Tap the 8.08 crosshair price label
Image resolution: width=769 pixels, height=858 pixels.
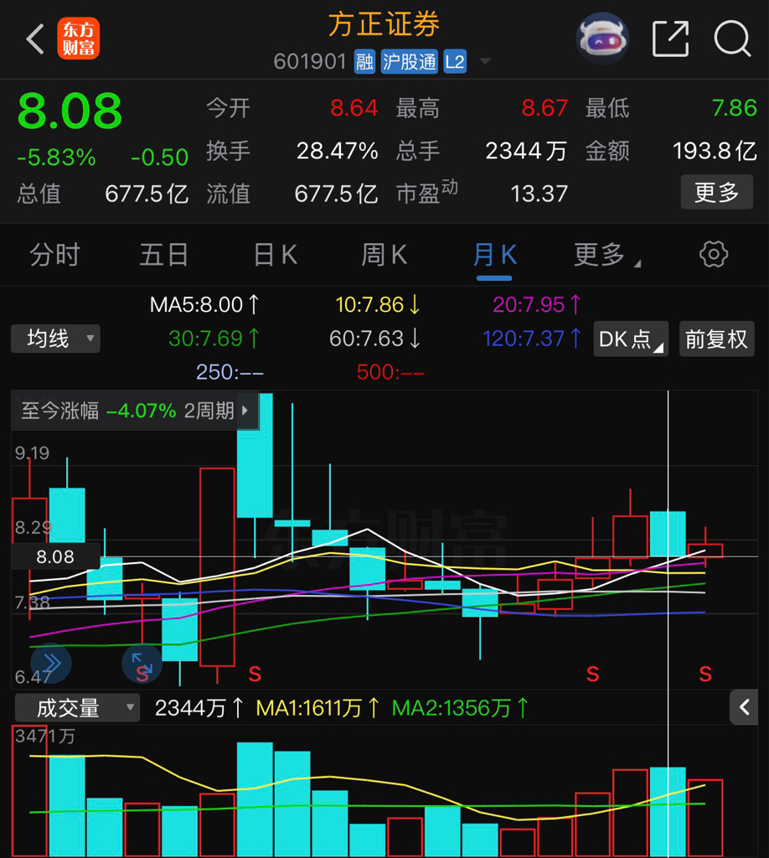point(55,556)
